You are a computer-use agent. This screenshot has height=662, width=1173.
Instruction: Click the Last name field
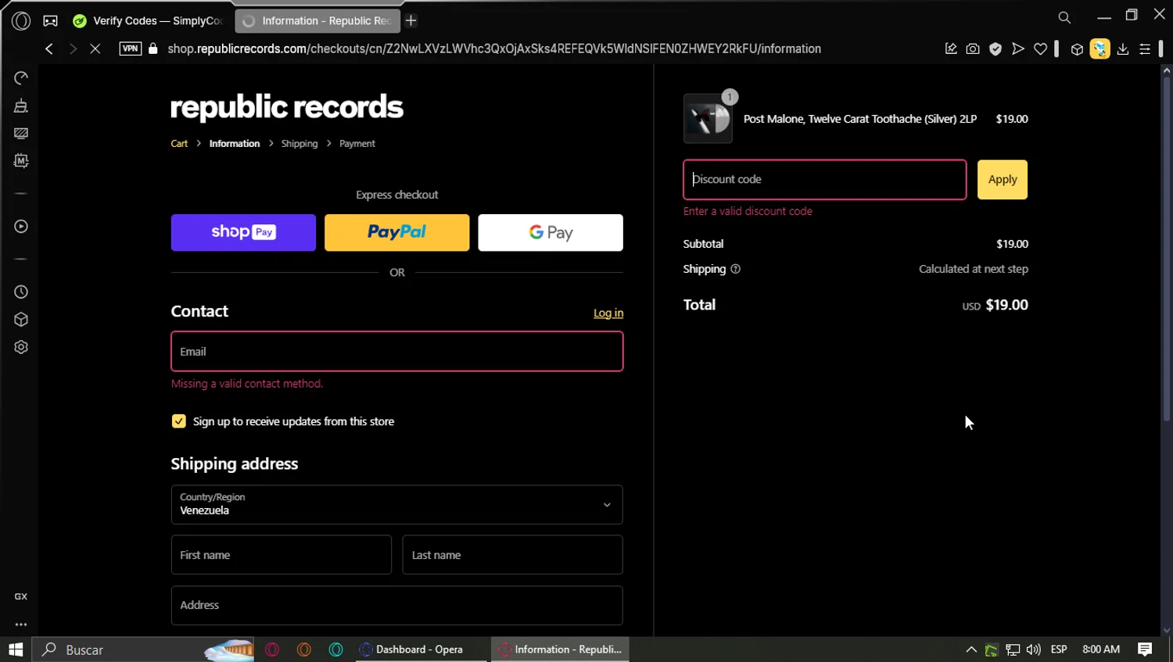tap(512, 555)
